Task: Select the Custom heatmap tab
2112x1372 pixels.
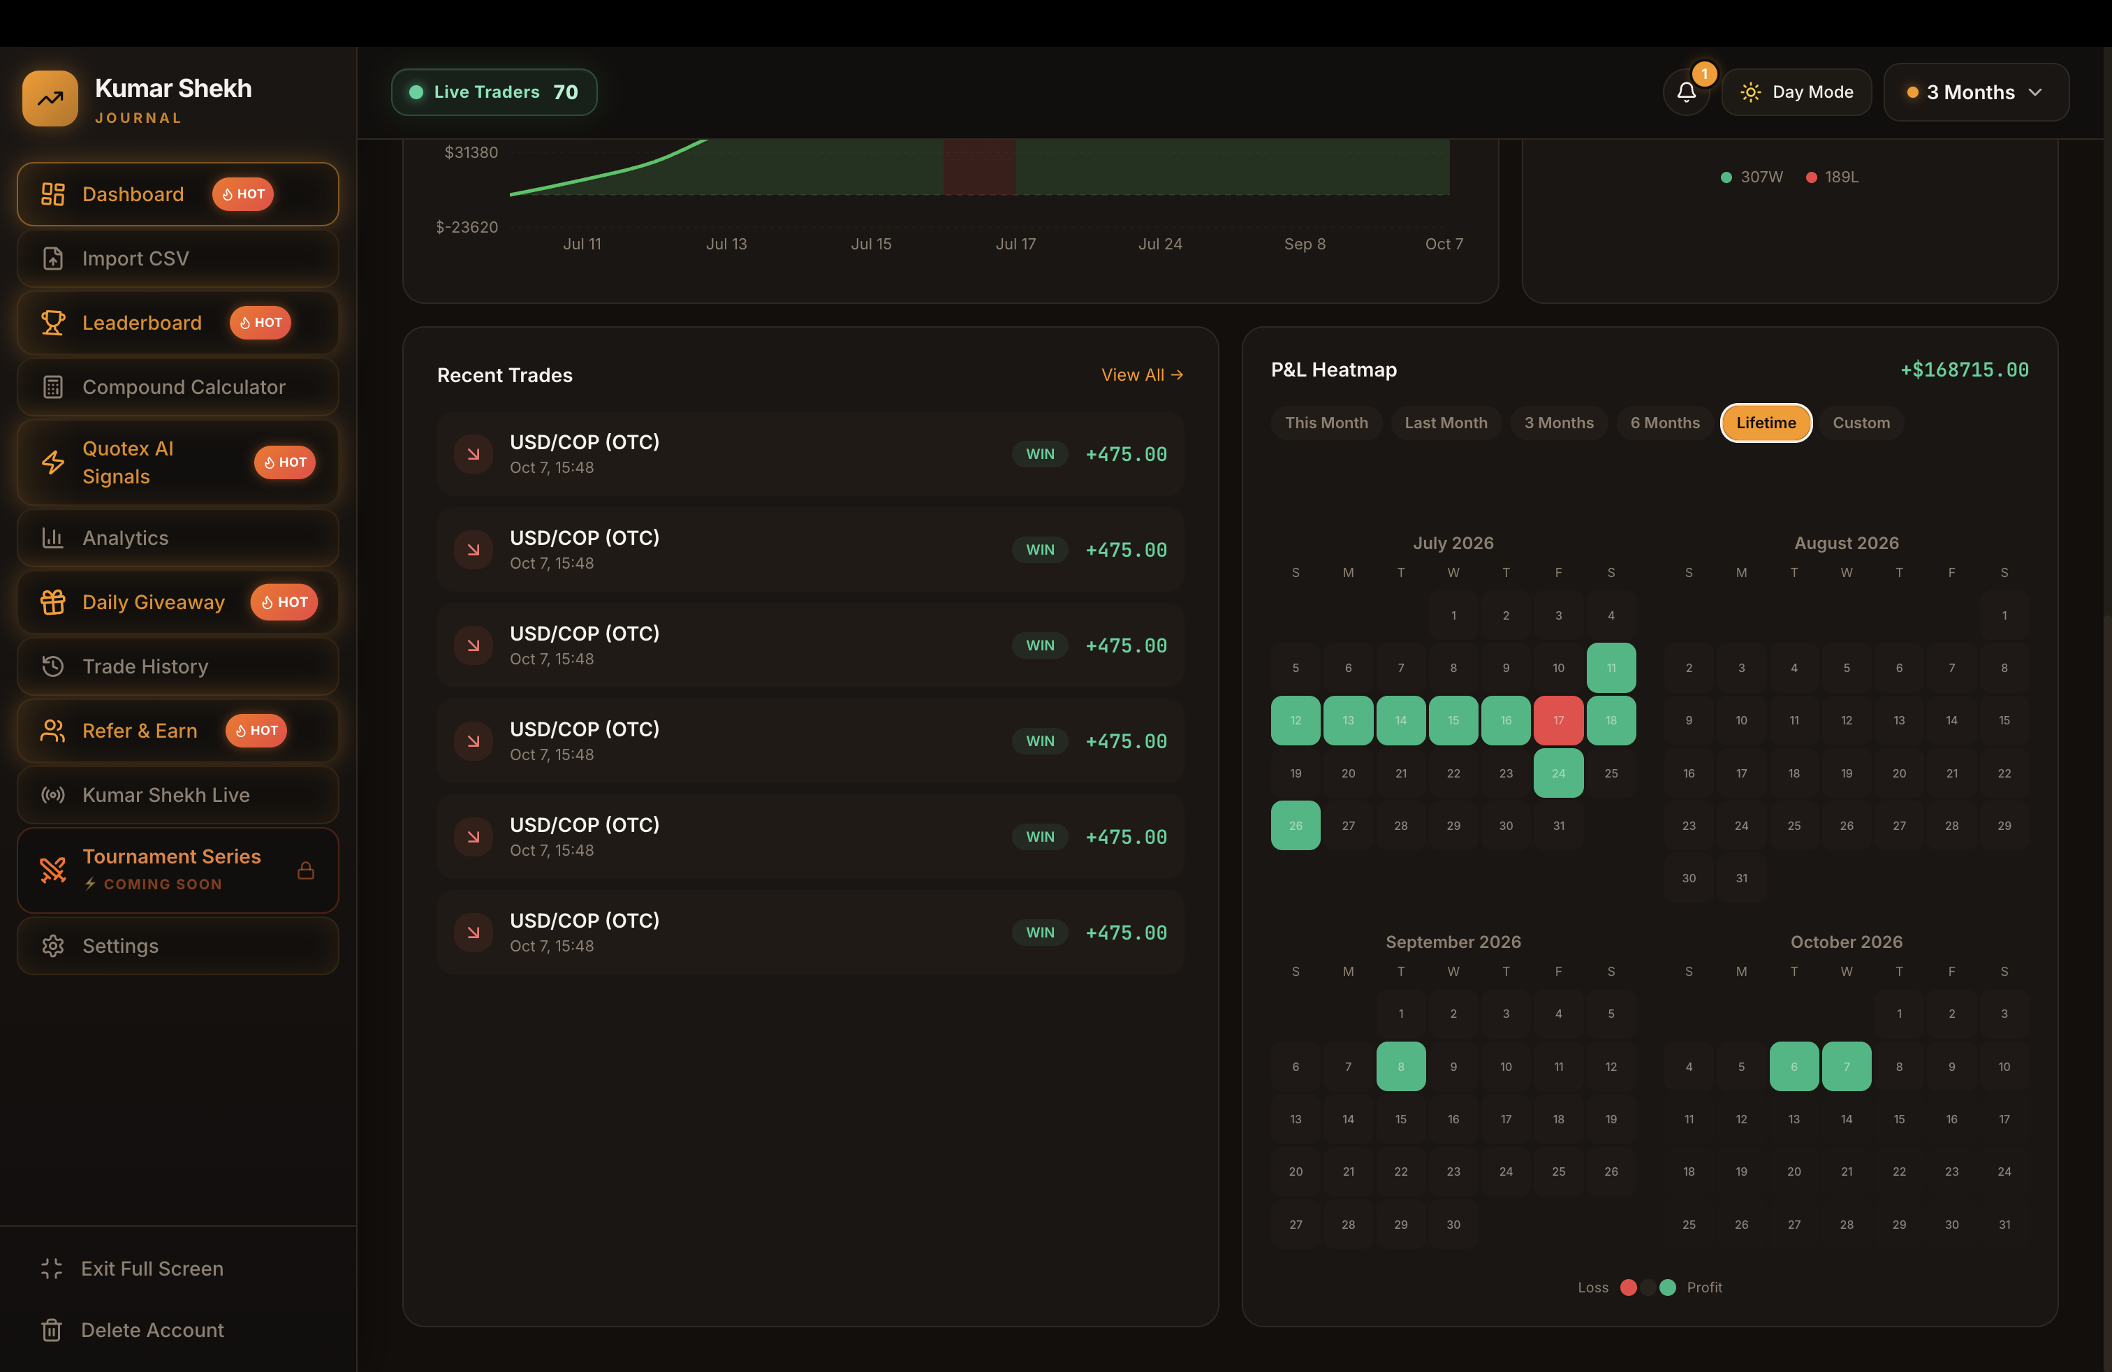Action: [x=1861, y=423]
